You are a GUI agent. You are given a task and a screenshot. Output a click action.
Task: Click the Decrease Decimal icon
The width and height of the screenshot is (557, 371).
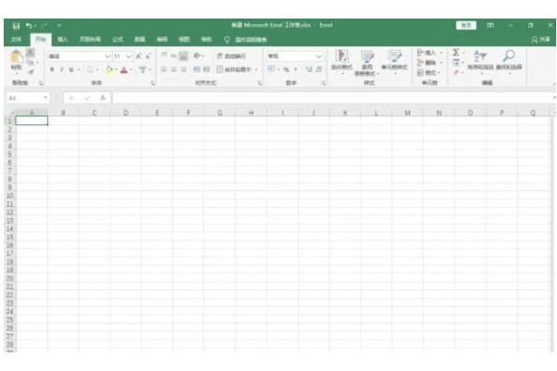click(x=318, y=70)
